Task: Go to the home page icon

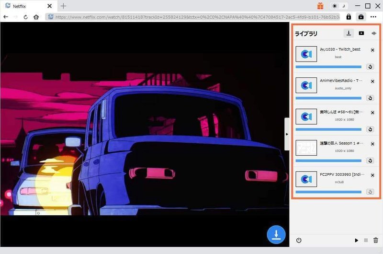Action: click(36, 17)
